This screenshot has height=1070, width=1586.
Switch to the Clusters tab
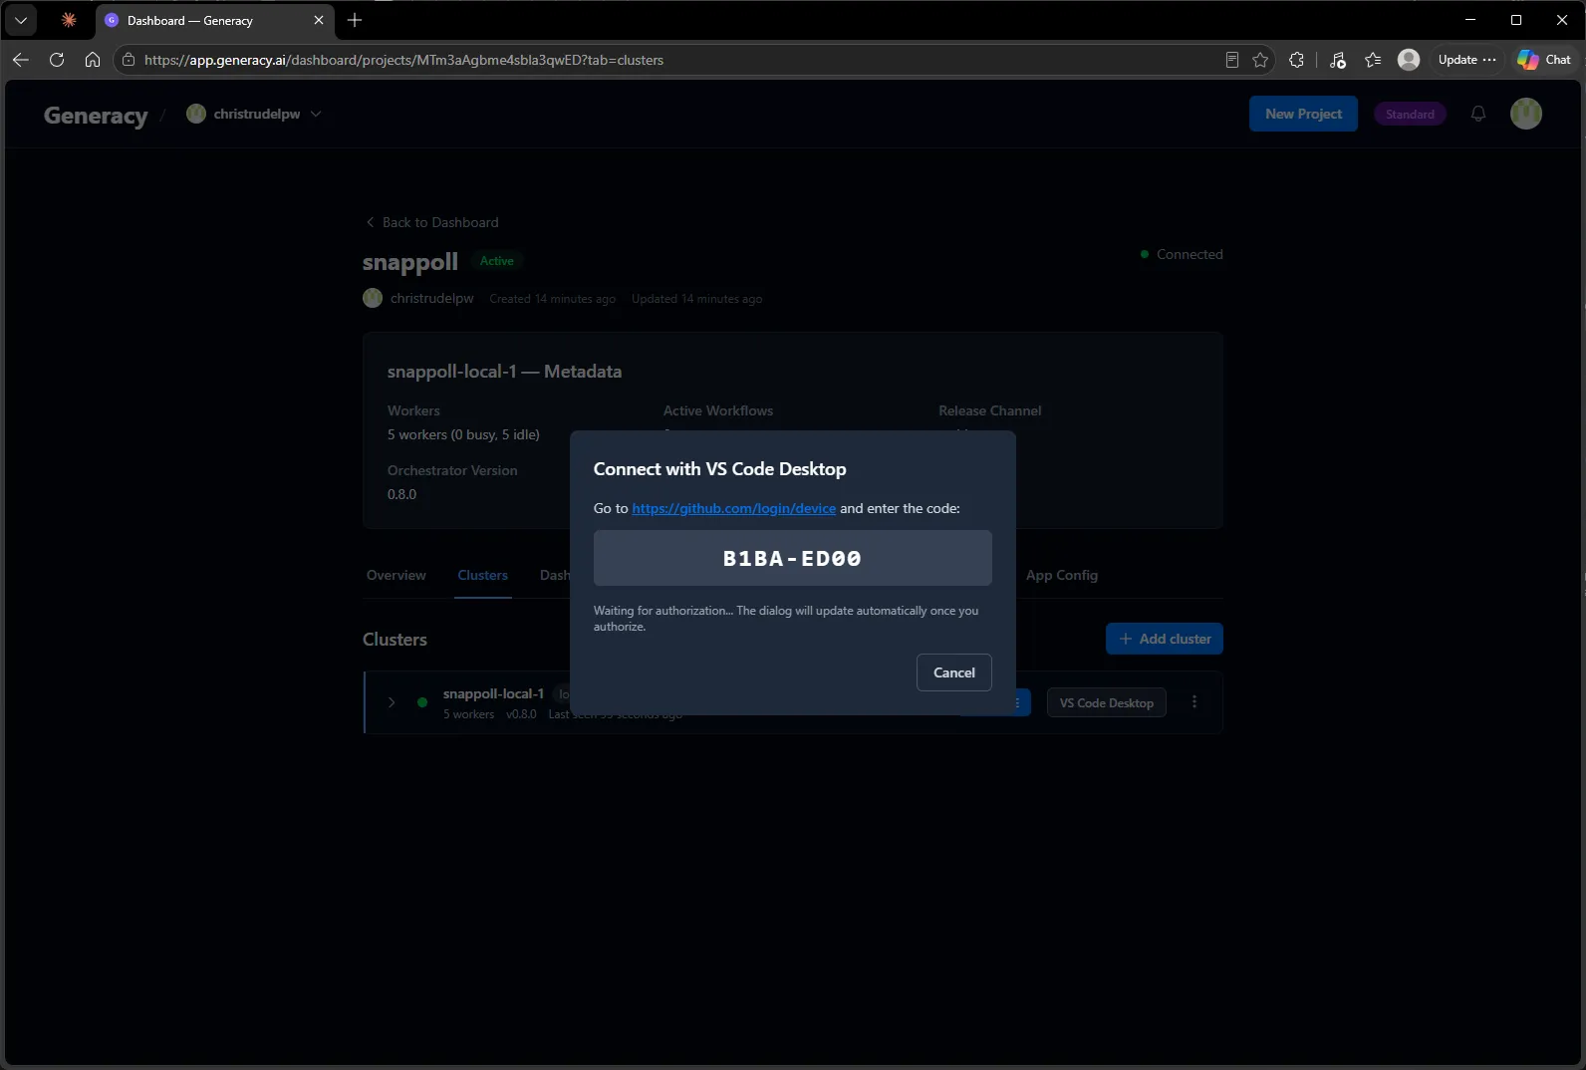(x=483, y=575)
